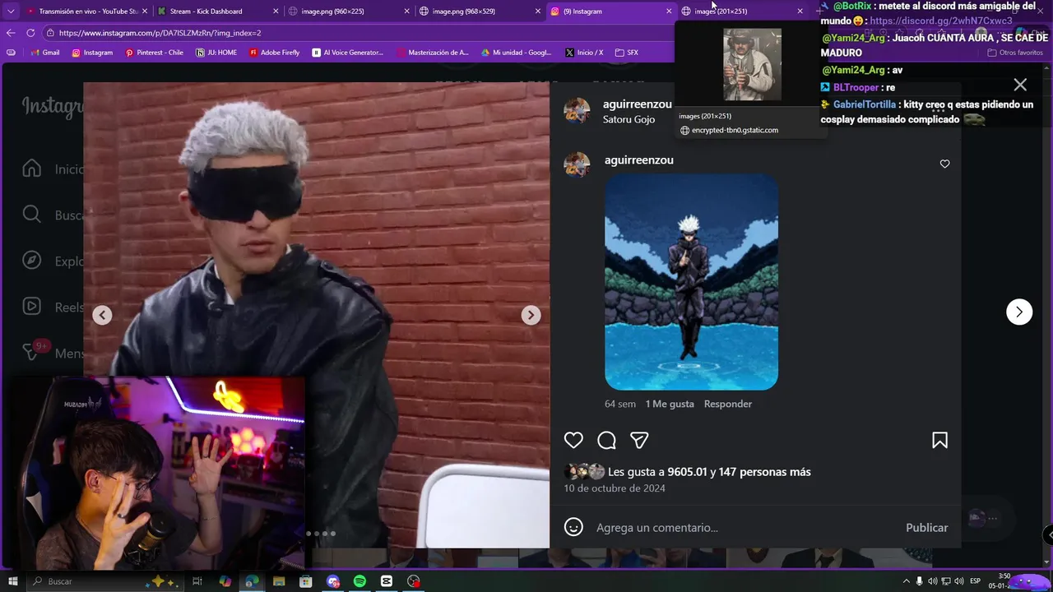
Task: Open volume control in system tray
Action: (x=959, y=581)
